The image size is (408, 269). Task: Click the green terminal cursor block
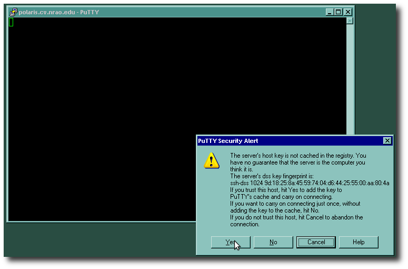pyautogui.click(x=11, y=22)
